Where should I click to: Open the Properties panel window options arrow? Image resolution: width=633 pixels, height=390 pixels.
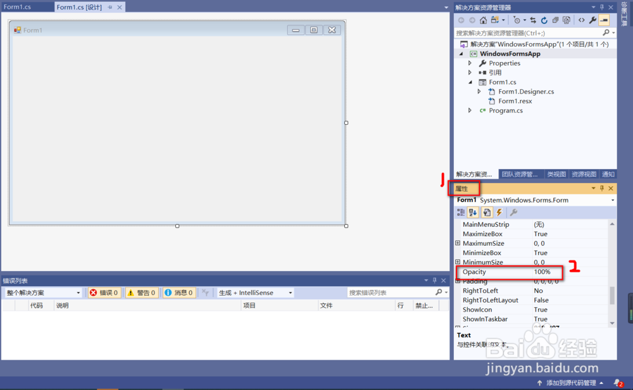point(594,188)
